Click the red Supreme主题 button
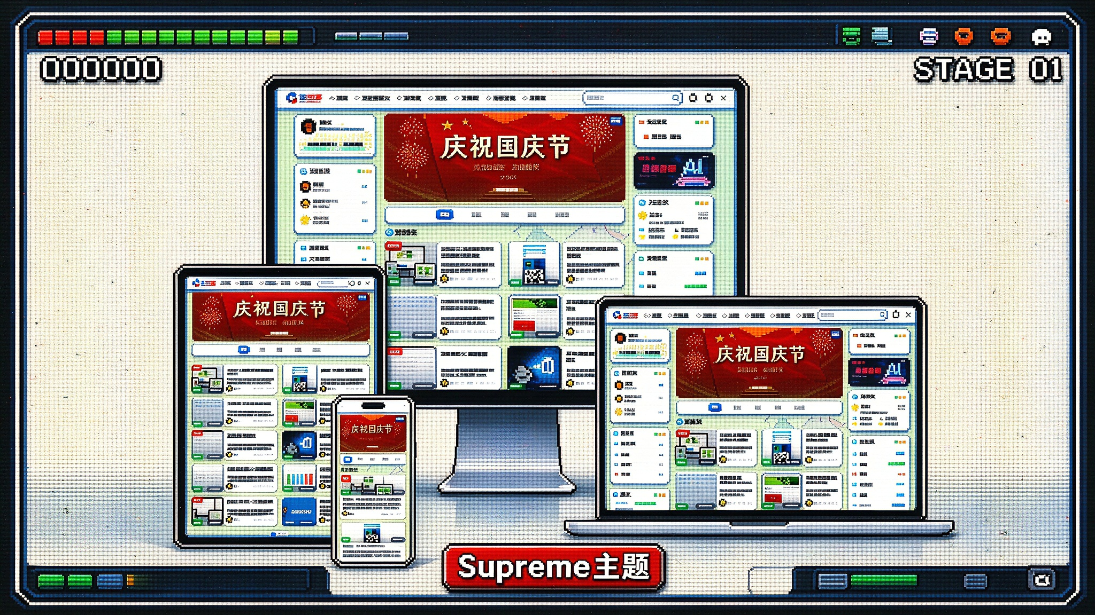Viewport: 1095px width, 615px height. 553,567
